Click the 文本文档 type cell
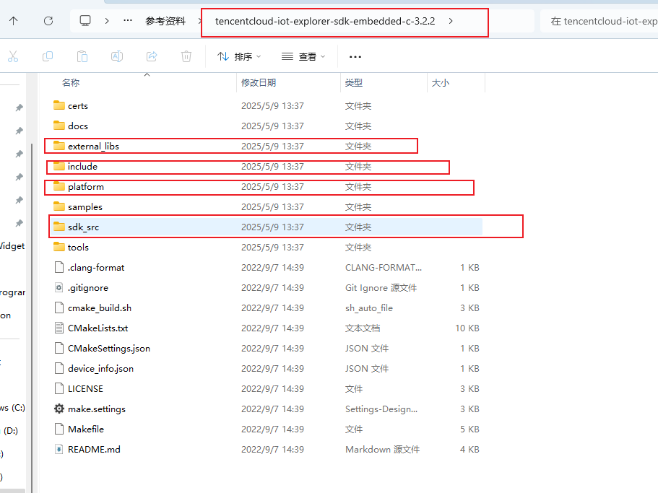Screen dimensions: 658x493 363,328
